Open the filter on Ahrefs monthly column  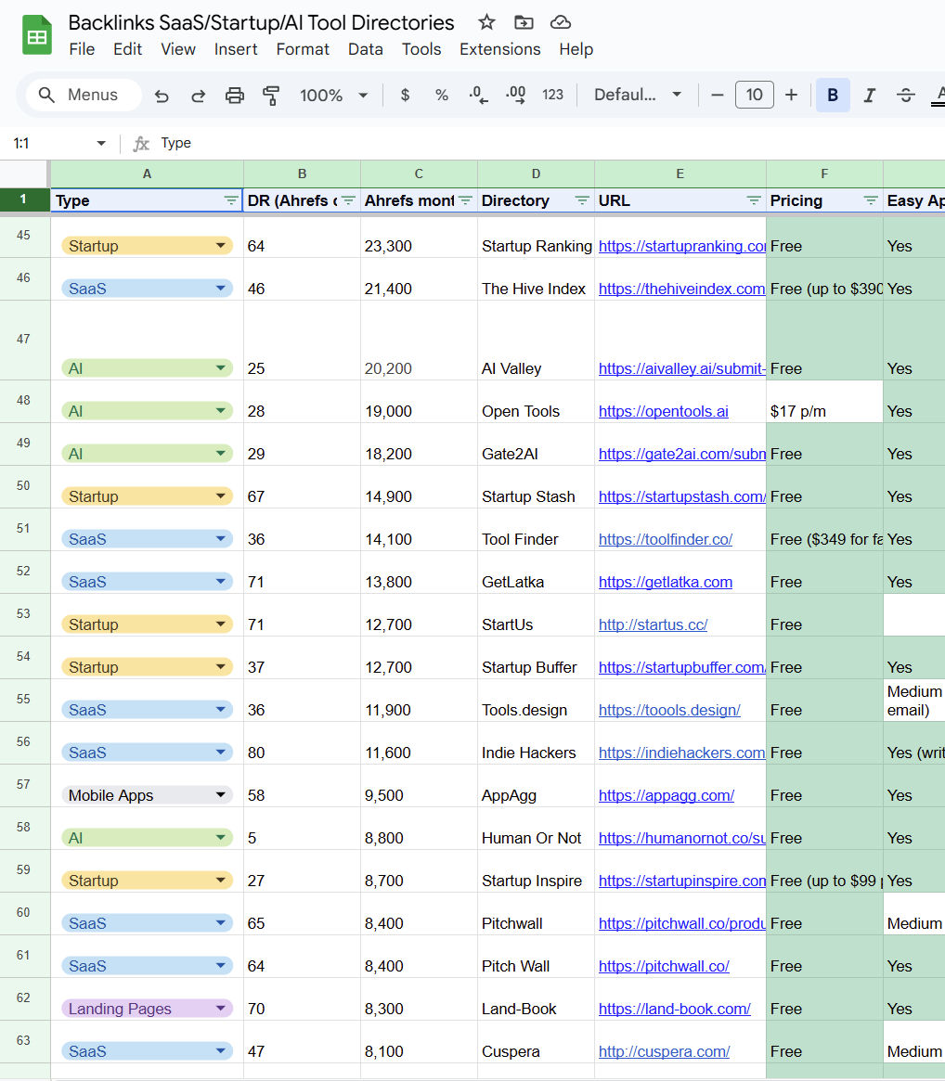[466, 200]
